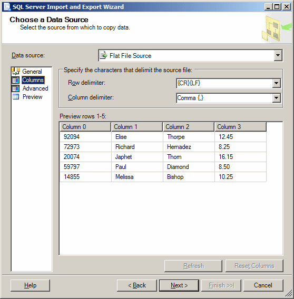Click the Flat File Source combo box
Screen dimensions: 294x299
click(190, 55)
